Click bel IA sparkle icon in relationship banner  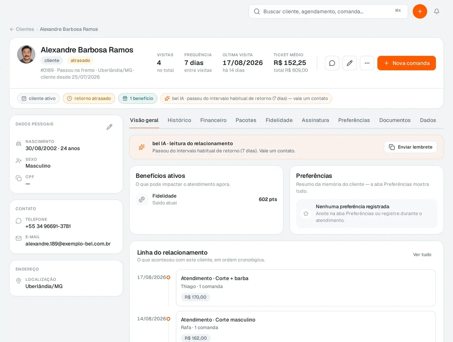(x=141, y=147)
